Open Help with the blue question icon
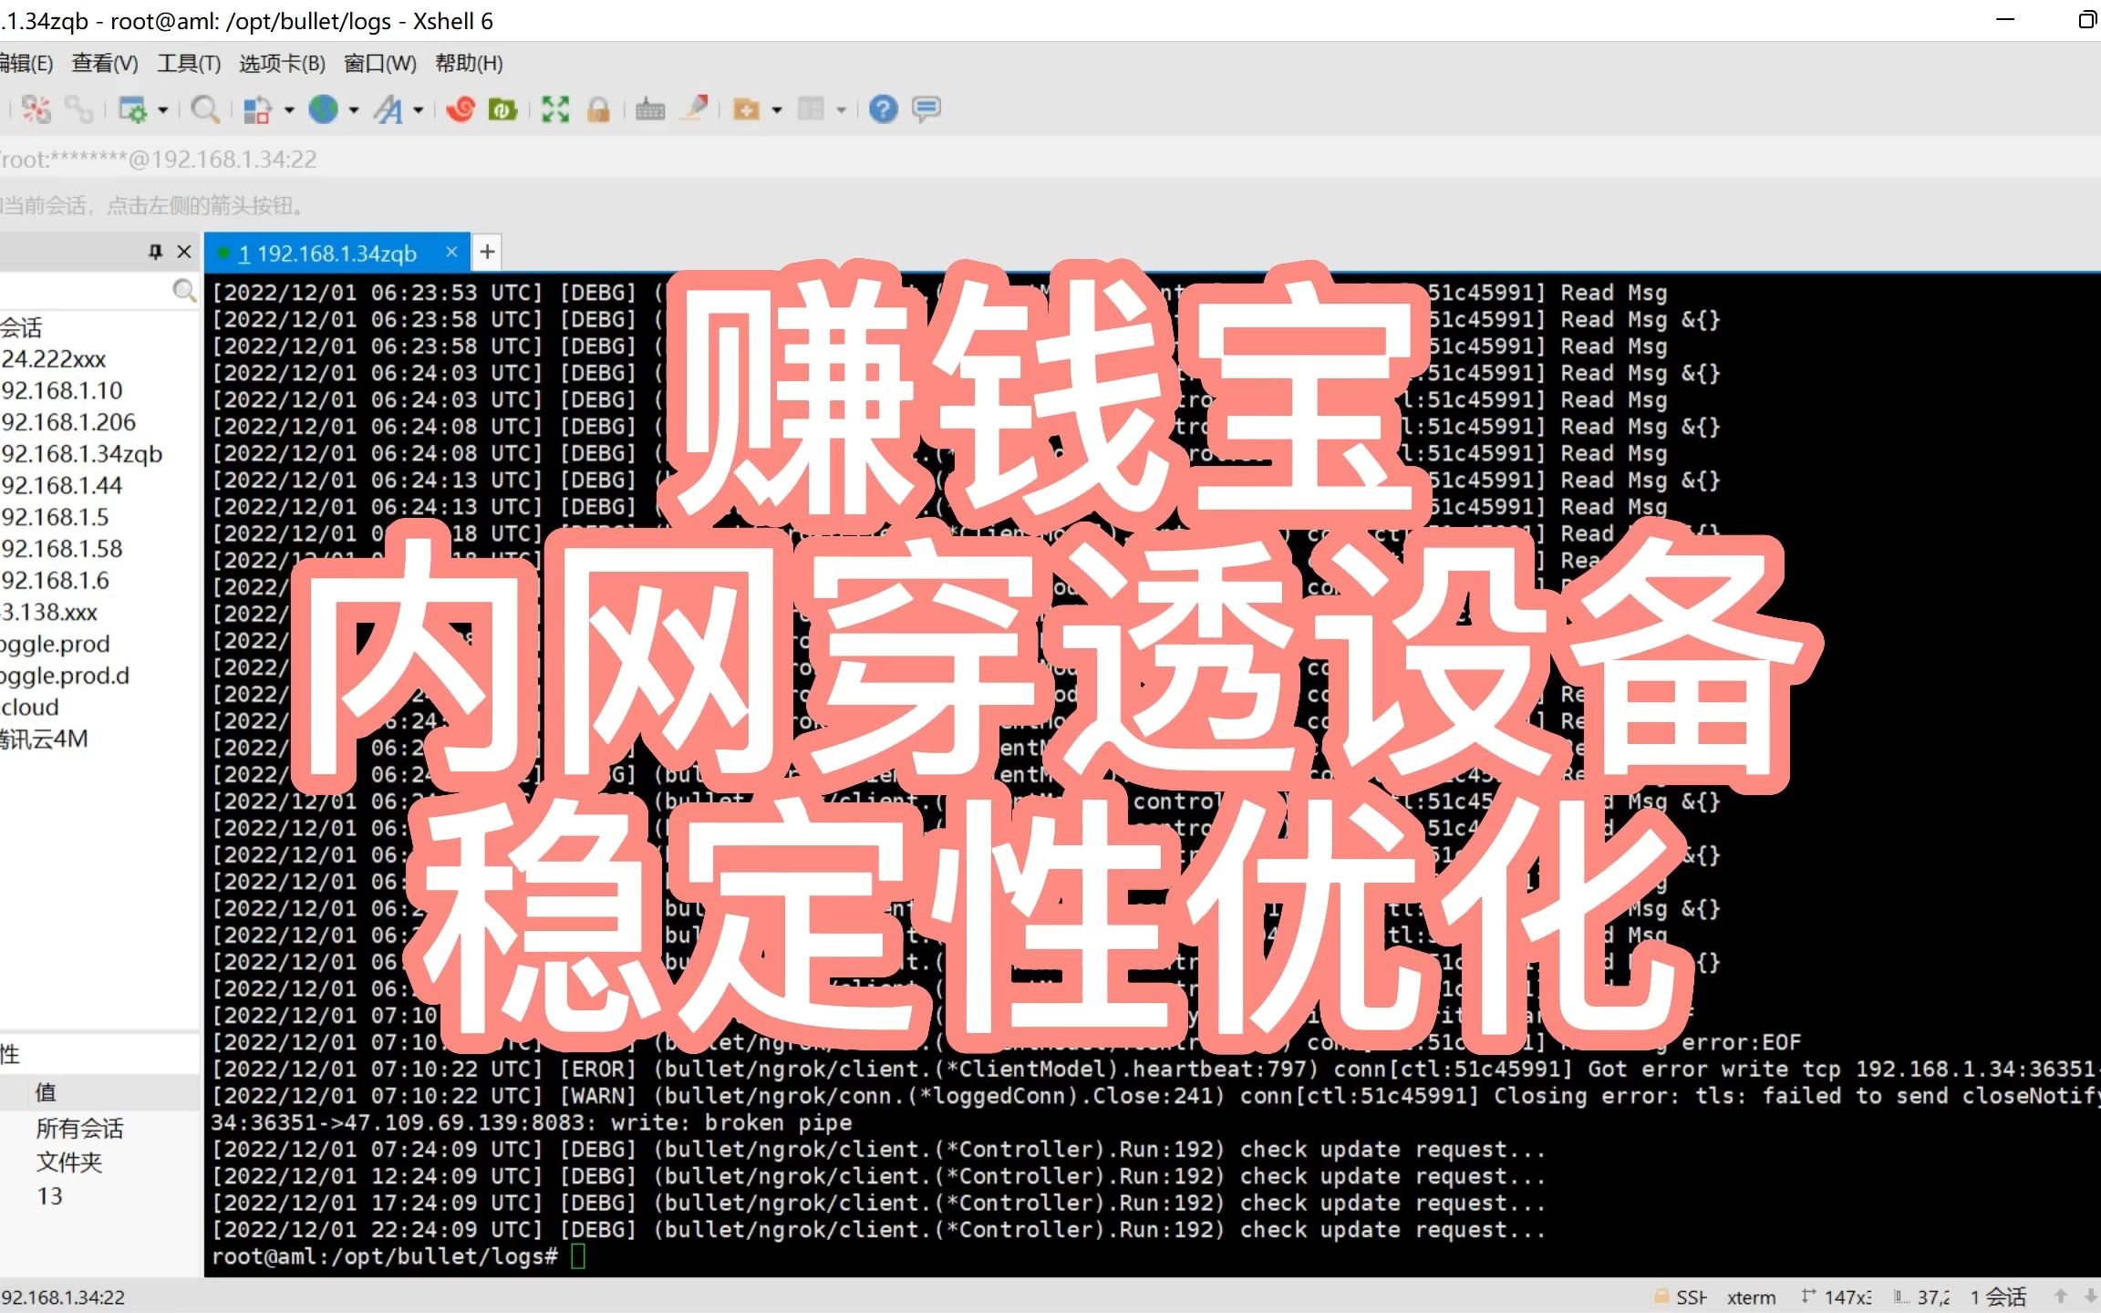Screen dimensions: 2101x1313 [x=883, y=110]
